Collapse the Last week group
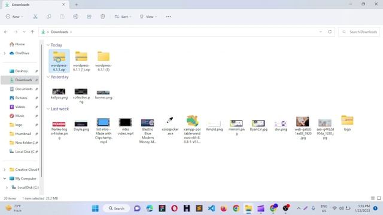This screenshot has width=383, height=215. pyautogui.click(x=48, y=109)
